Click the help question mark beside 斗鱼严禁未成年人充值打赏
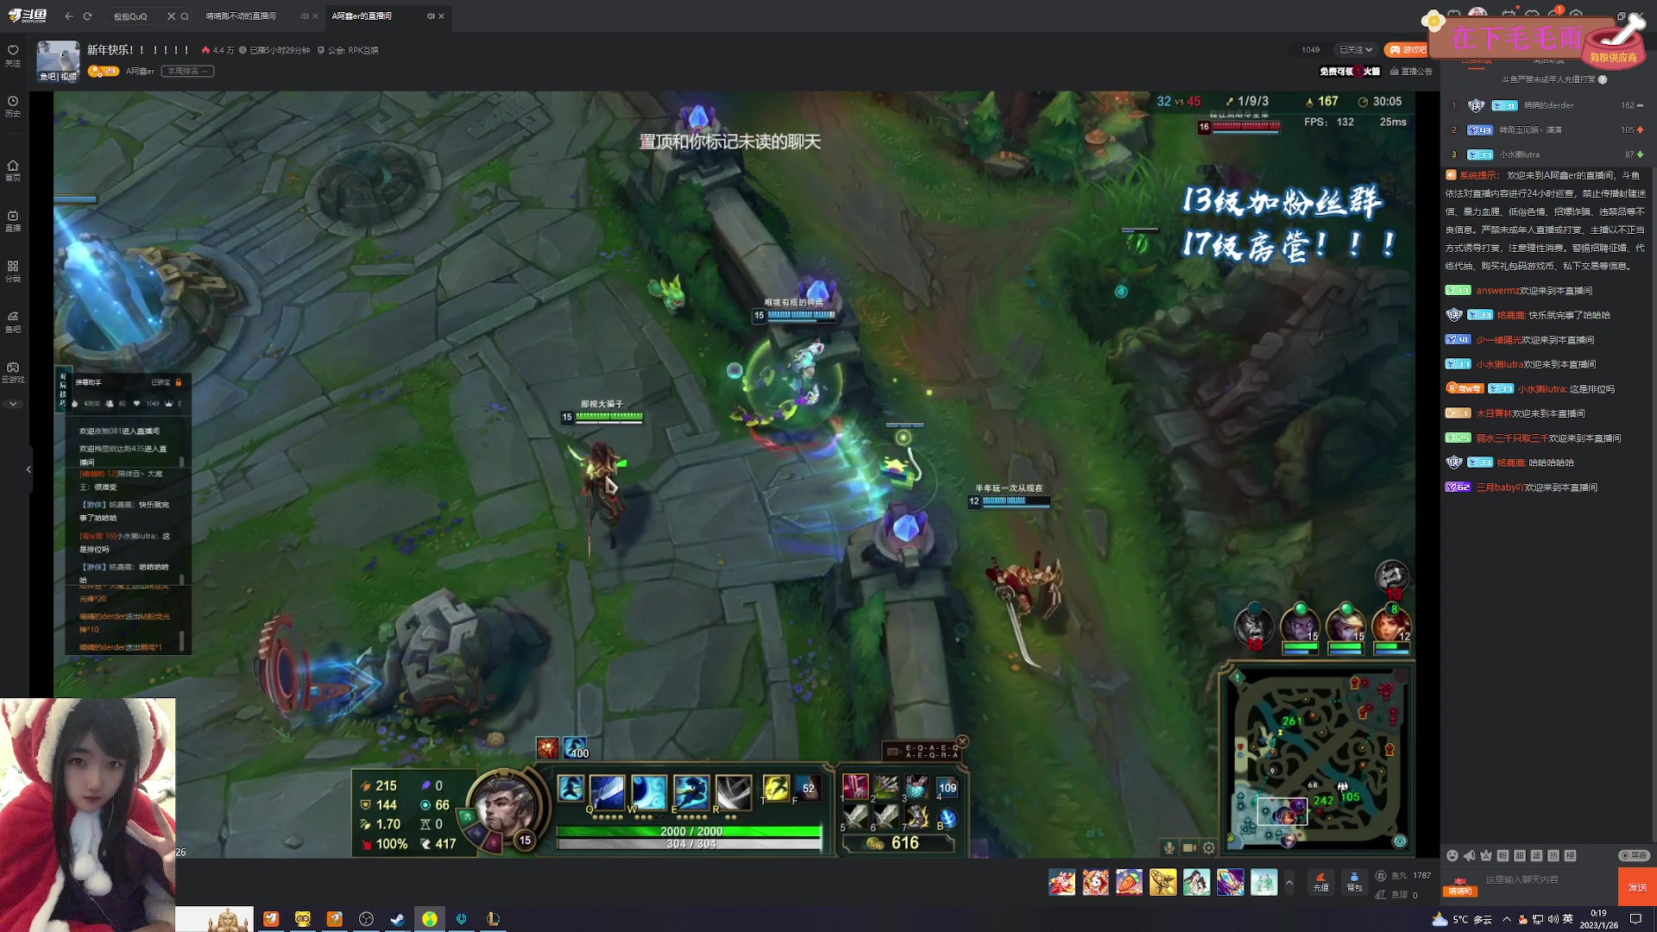 pos(1603,79)
